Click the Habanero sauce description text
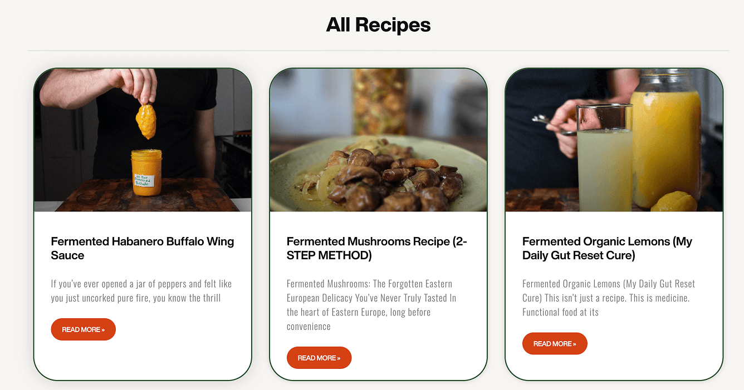The image size is (744, 390). 141,291
